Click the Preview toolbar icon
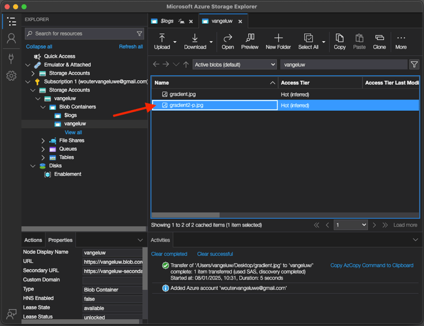The width and height of the screenshot is (424, 326). coord(249,41)
